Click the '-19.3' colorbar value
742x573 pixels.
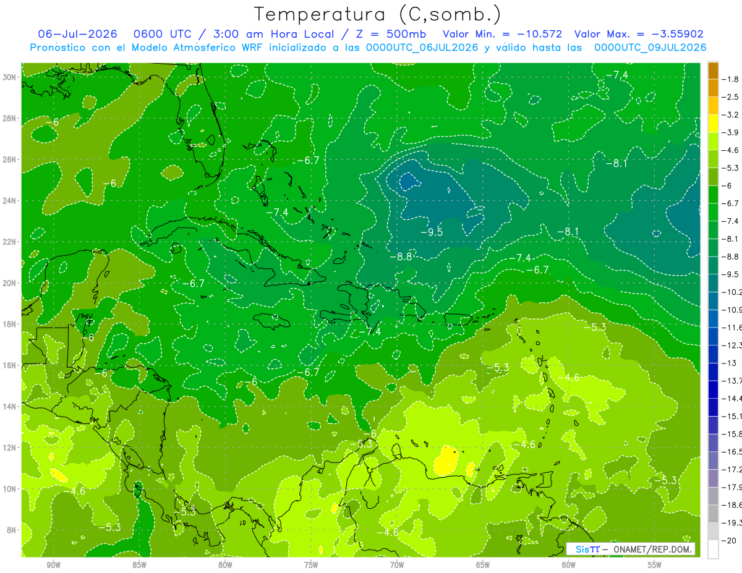pyautogui.click(x=733, y=523)
